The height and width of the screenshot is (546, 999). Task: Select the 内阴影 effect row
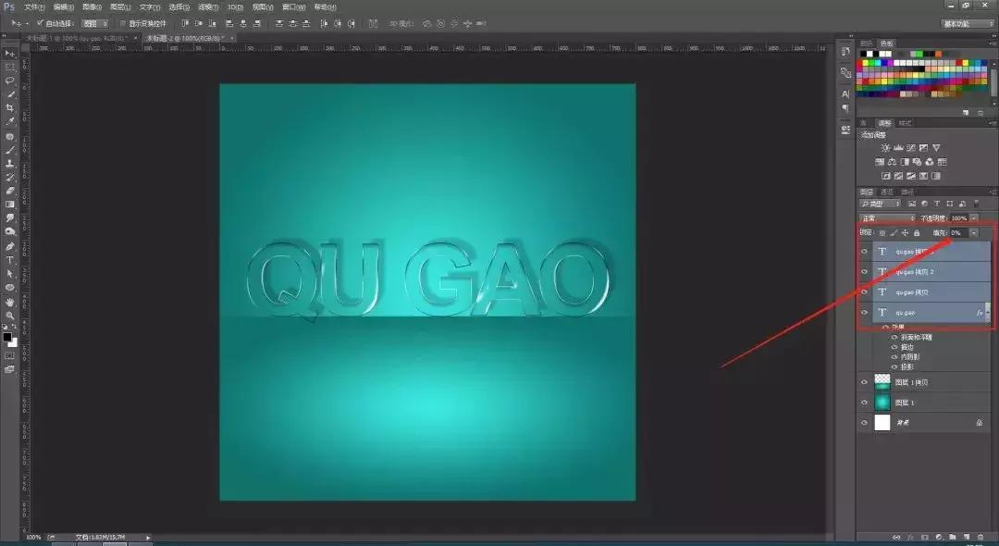click(x=910, y=357)
